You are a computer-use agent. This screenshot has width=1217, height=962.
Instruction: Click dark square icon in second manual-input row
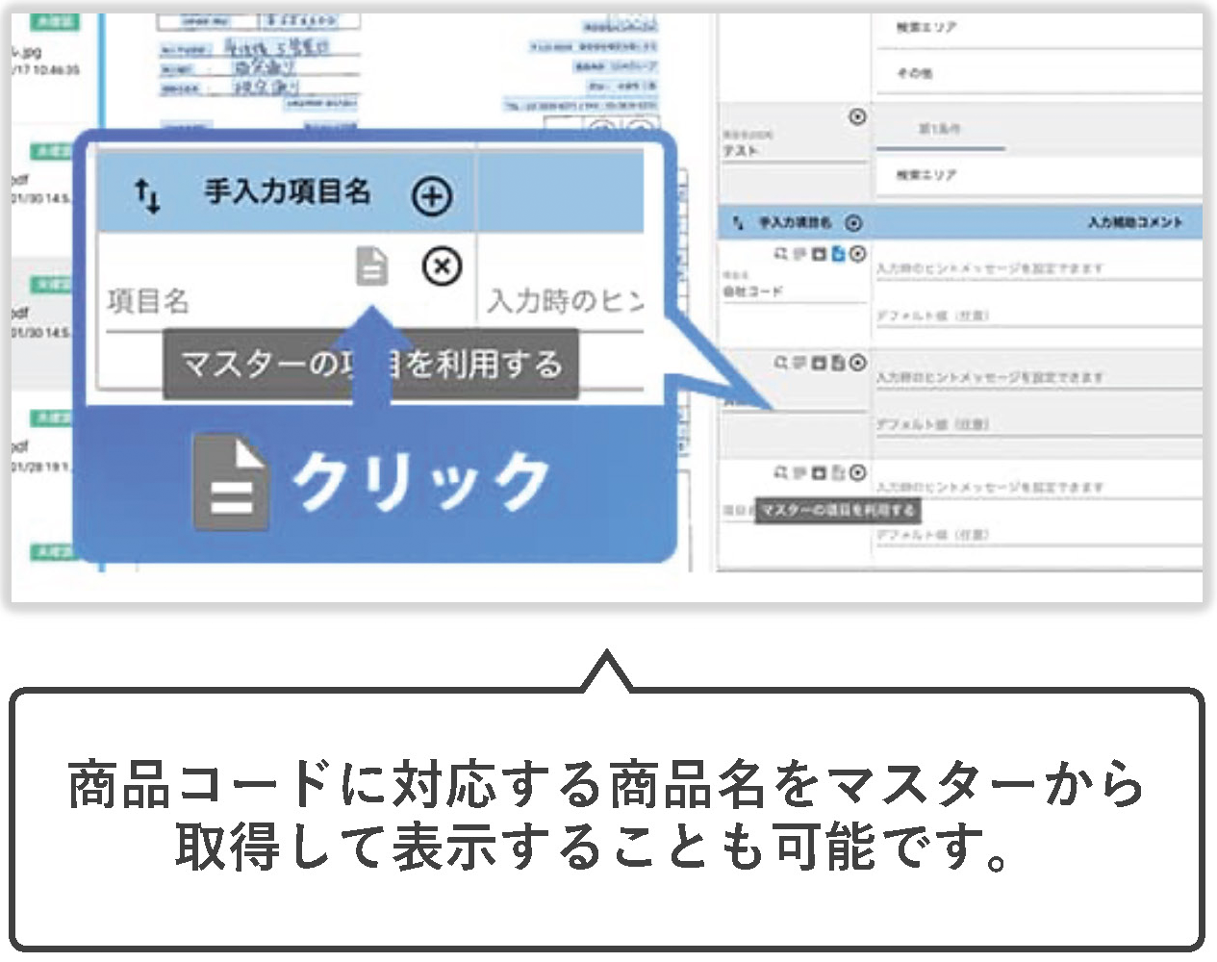tap(819, 364)
